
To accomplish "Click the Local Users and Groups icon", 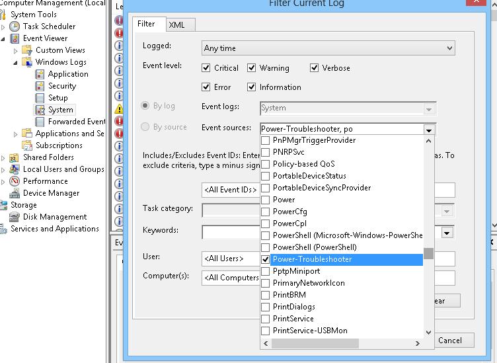I will pos(15,169).
